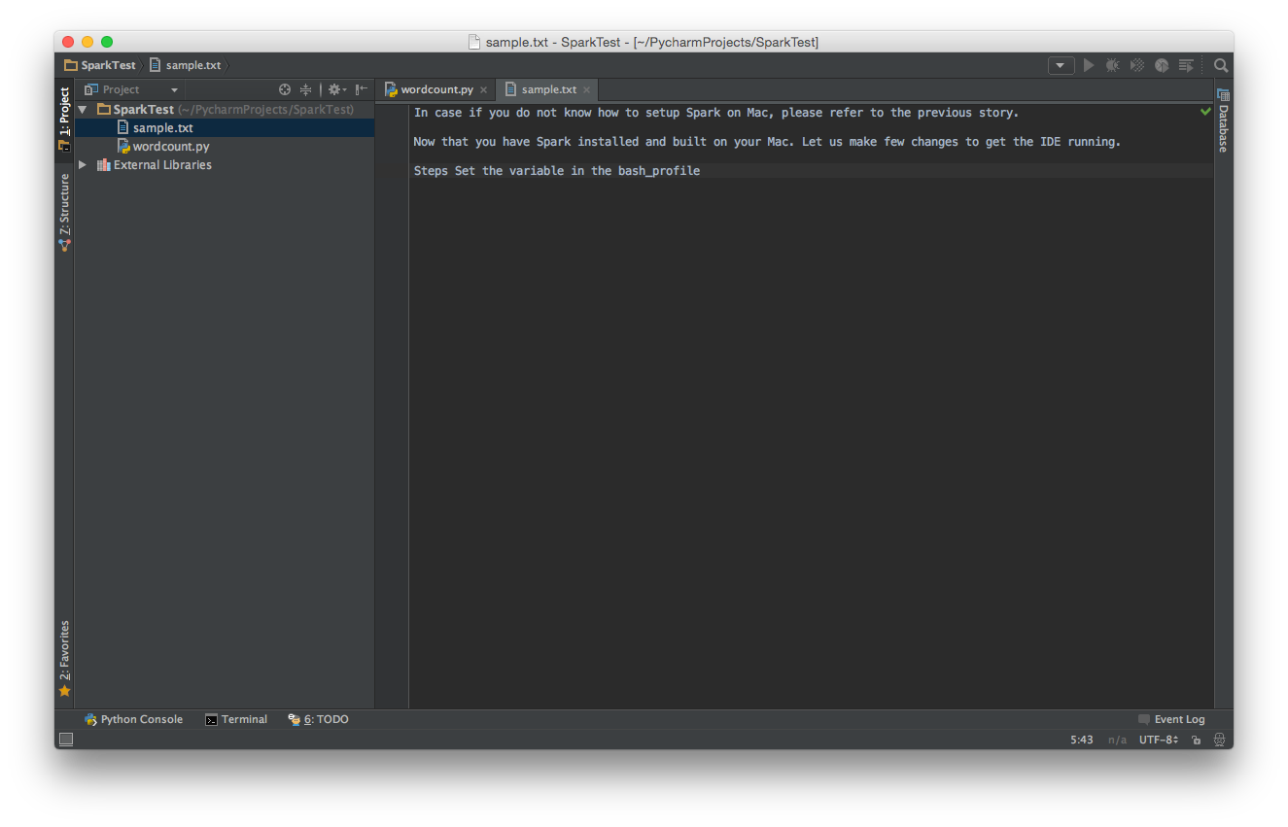The width and height of the screenshot is (1288, 827).
Task: Close the sample.txt tab
Action: [586, 90]
